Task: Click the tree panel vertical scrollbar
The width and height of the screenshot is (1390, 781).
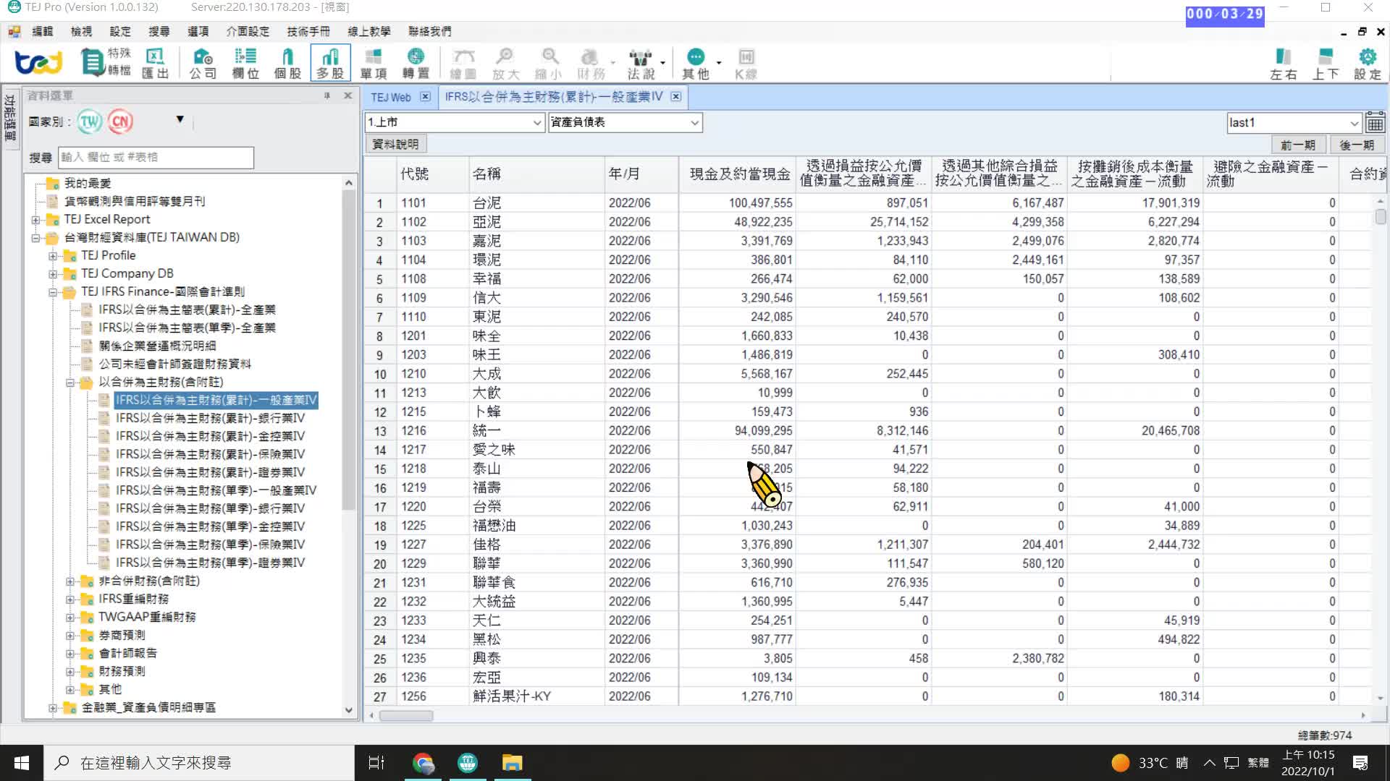Action: tap(348, 349)
